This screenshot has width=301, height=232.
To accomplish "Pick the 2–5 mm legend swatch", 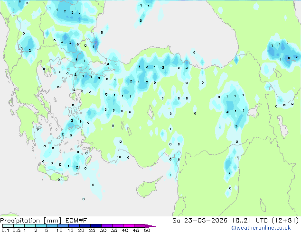I will click(41, 226).
